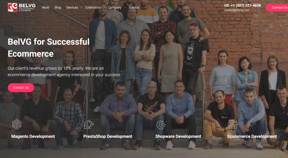The height and width of the screenshot is (158, 288).
Task: Open the Blog menu item
Action: (58, 7)
